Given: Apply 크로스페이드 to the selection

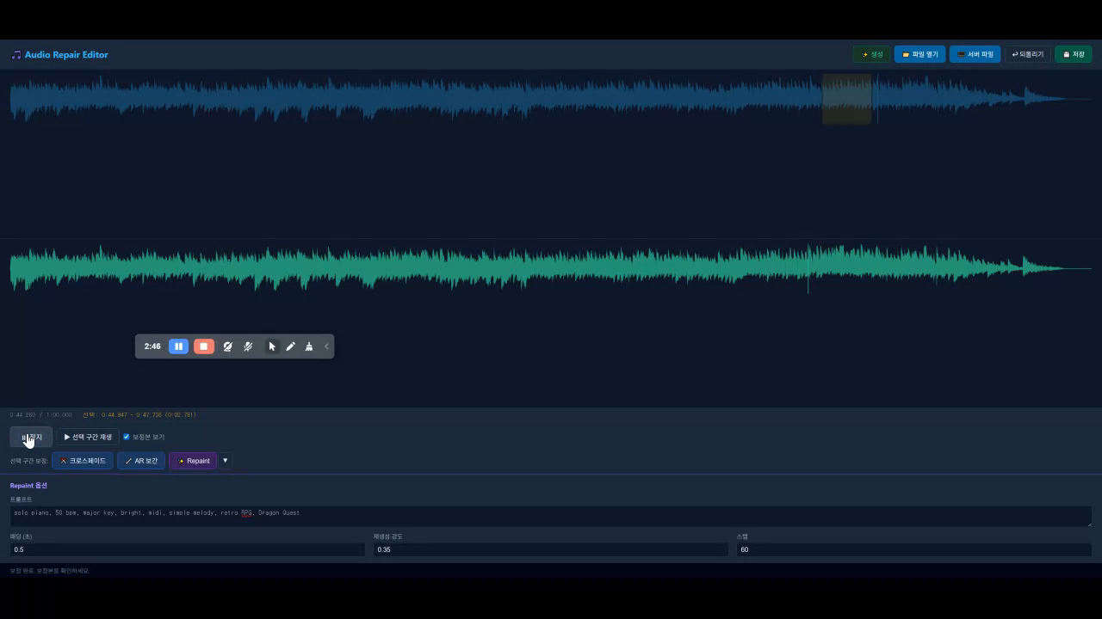Looking at the screenshot, I should click(83, 461).
